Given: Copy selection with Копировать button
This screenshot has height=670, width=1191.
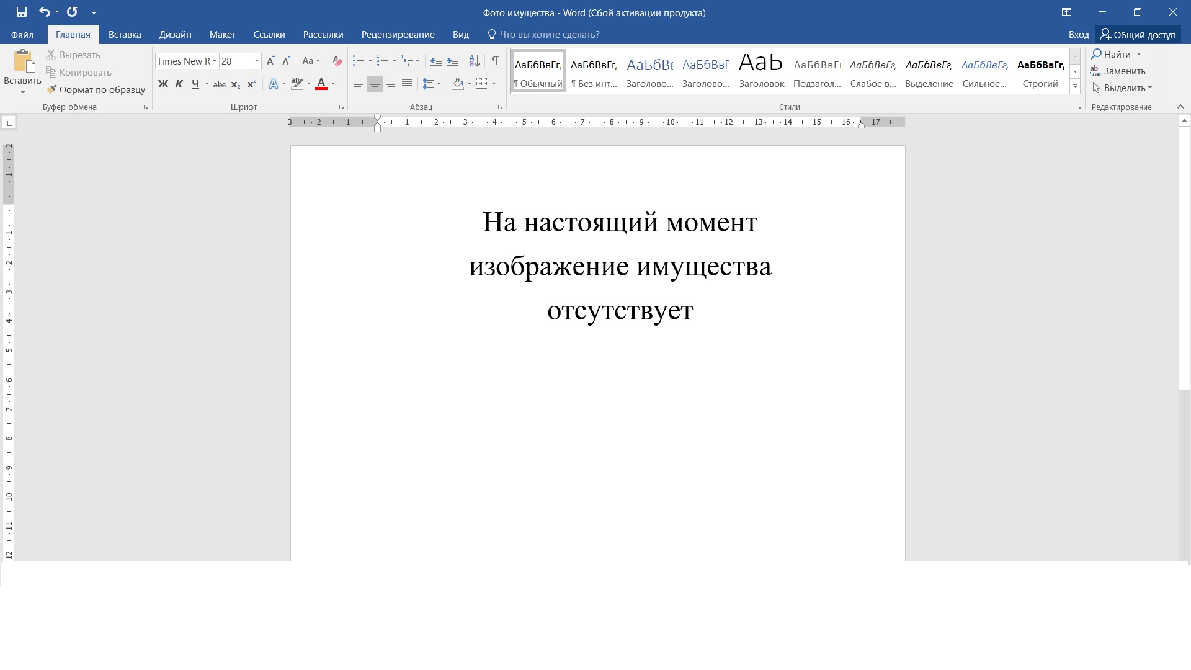Looking at the screenshot, I should pos(78,73).
